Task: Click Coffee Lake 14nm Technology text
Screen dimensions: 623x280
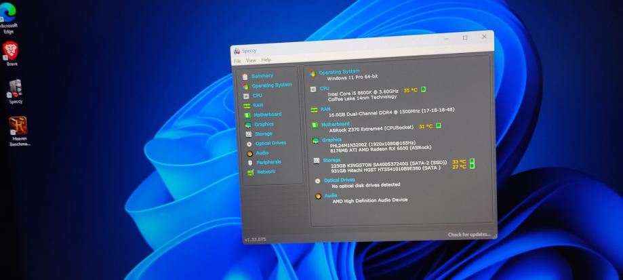Action: pos(363,98)
